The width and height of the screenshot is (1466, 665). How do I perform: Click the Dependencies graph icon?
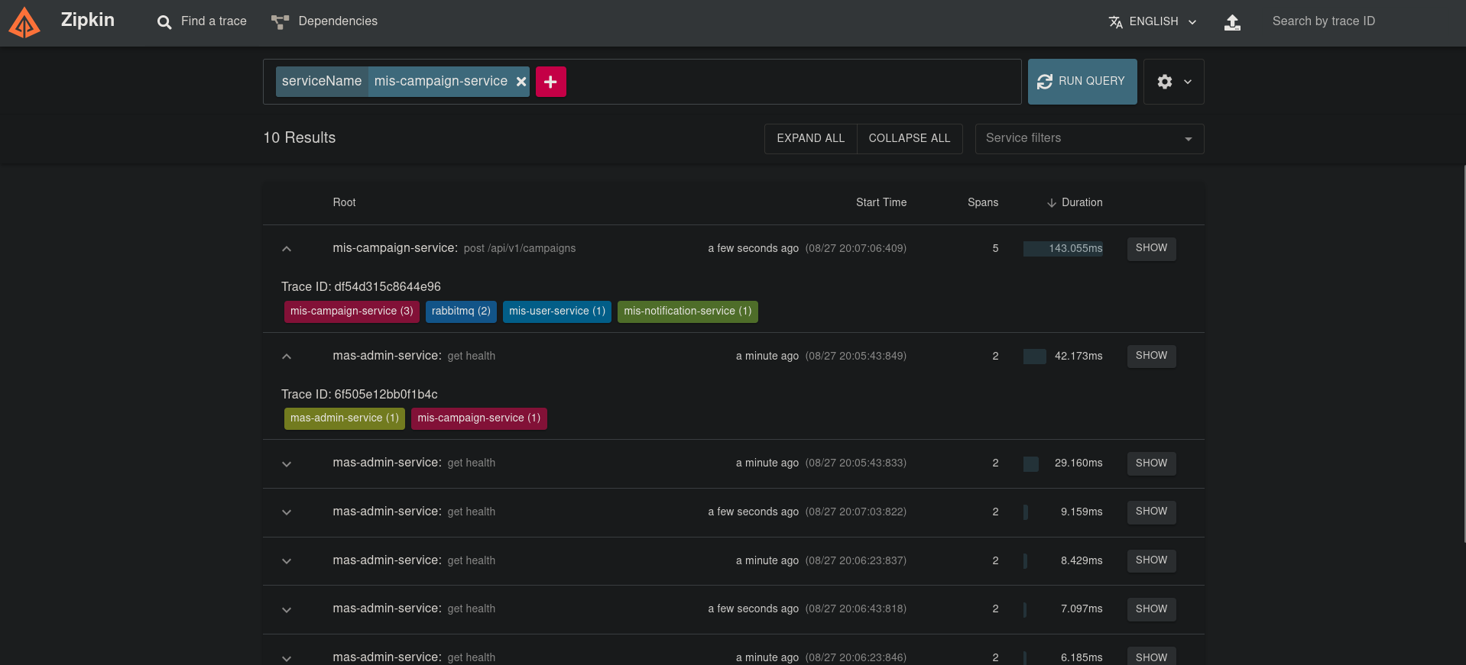(x=280, y=22)
